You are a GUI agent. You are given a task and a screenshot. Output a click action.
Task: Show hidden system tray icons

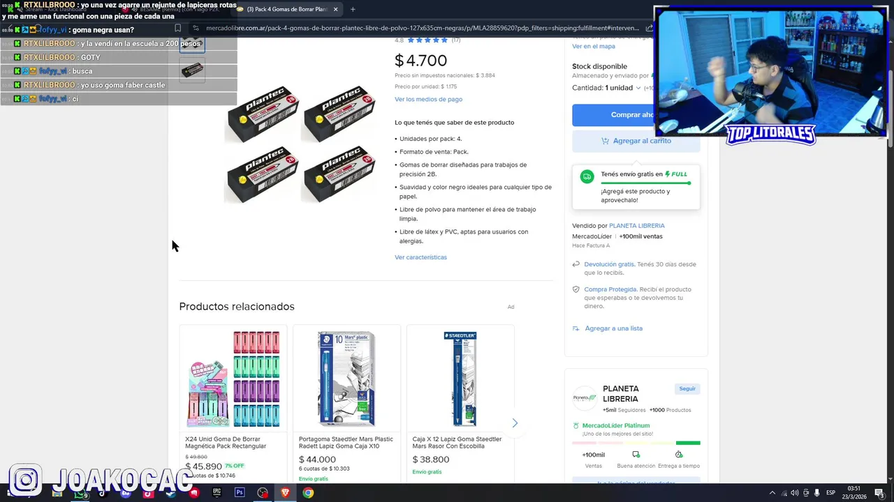[772, 493]
